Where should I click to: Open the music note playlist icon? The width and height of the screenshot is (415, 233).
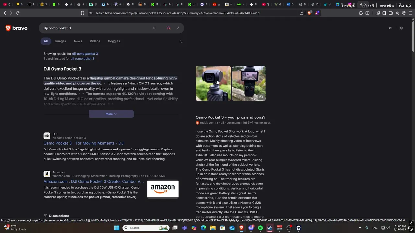click(378, 13)
